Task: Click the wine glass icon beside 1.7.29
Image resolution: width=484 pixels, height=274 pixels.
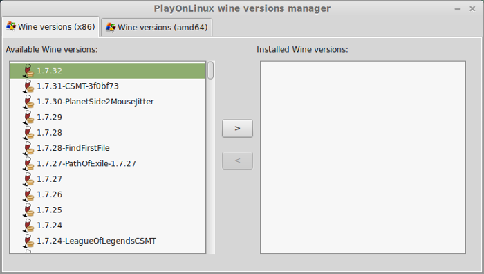Action: pos(28,117)
